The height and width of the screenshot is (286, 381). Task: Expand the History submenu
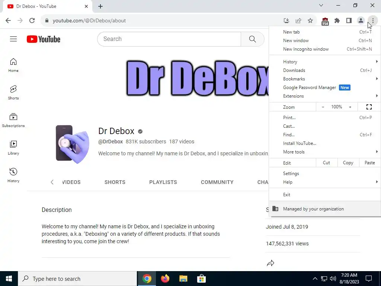pos(325,62)
